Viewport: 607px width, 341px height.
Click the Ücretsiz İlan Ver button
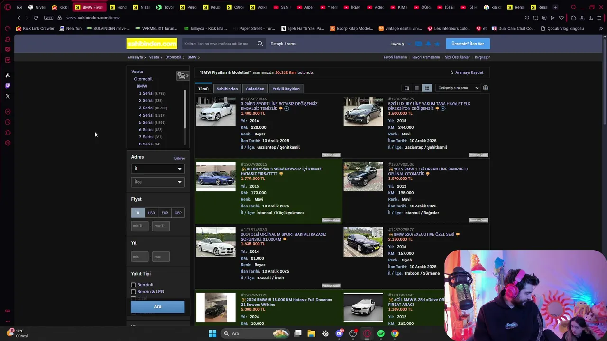(x=468, y=44)
